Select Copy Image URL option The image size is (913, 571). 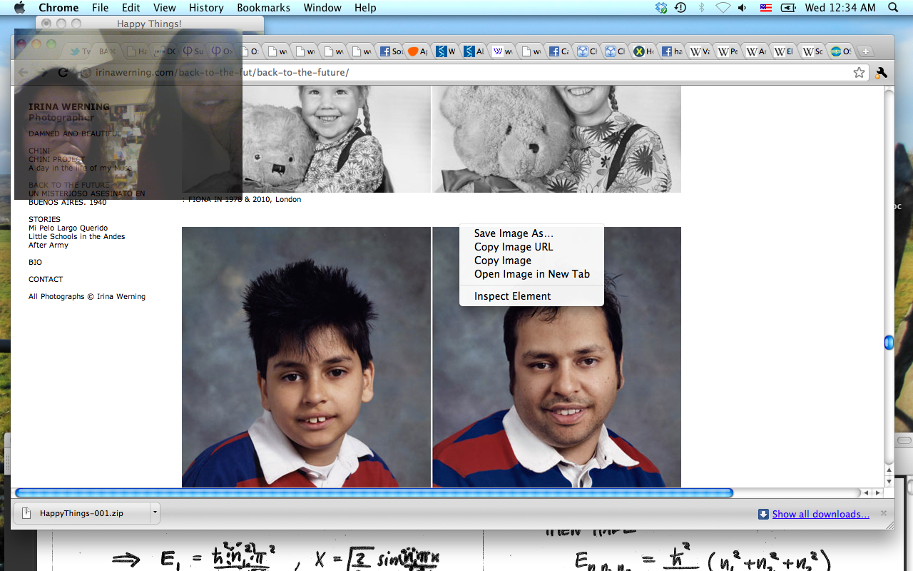[514, 247]
